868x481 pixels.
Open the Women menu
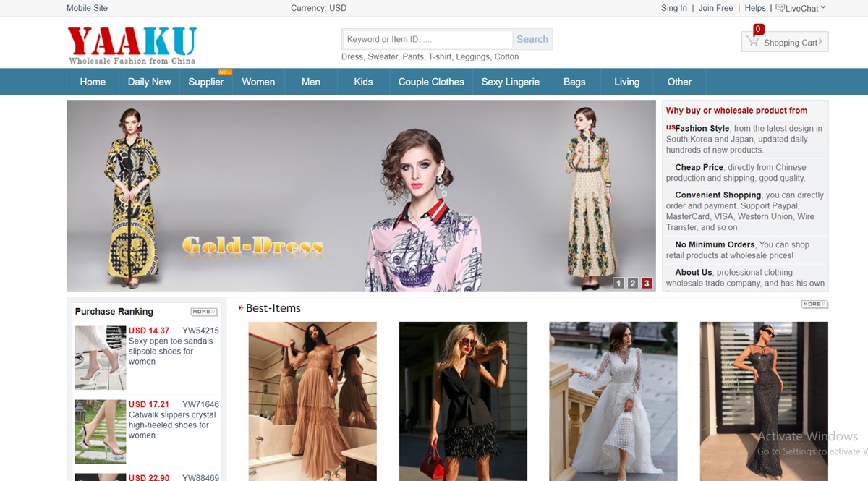[x=258, y=82]
